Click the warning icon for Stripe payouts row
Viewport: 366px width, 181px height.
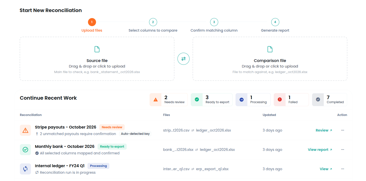click(25, 130)
